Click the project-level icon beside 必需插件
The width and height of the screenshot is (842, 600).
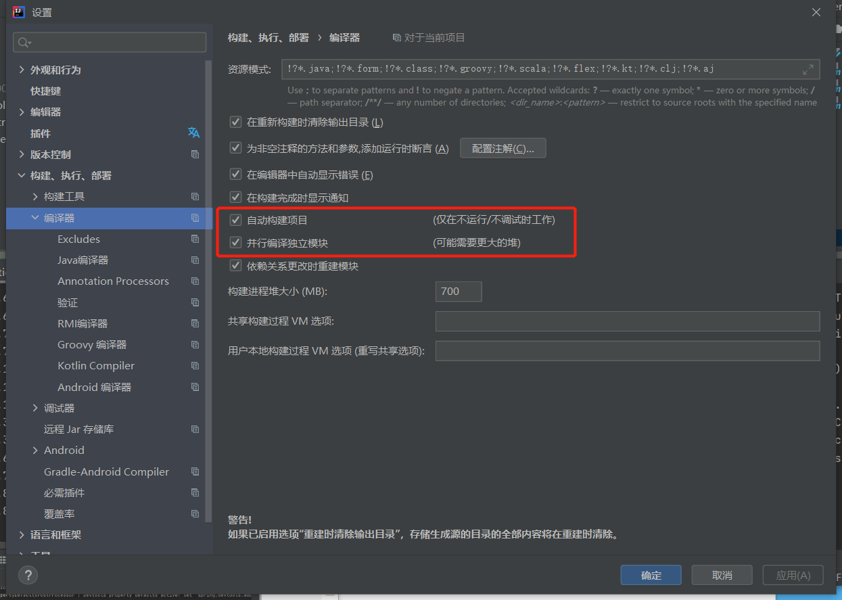[195, 492]
